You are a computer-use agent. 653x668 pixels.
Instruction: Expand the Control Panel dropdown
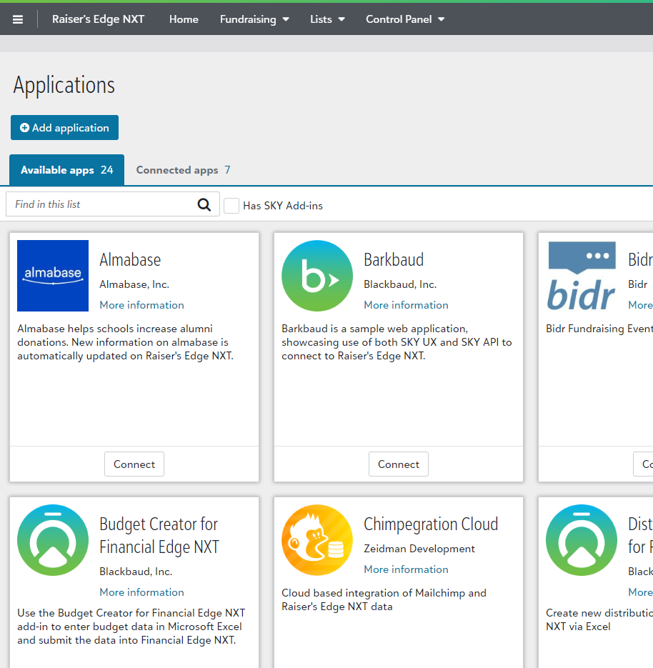coord(405,19)
